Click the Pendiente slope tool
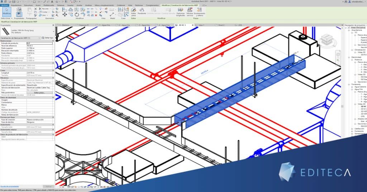The width and height of the screenshot is (367, 192). pyautogui.click(x=142, y=11)
